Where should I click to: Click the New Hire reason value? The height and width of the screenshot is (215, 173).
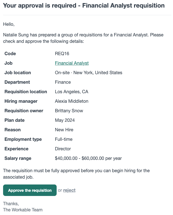tap(64, 130)
